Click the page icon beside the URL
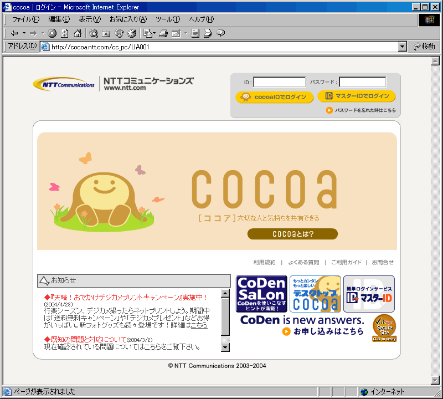Image resolution: width=443 pixels, height=399 pixels. 45,47
